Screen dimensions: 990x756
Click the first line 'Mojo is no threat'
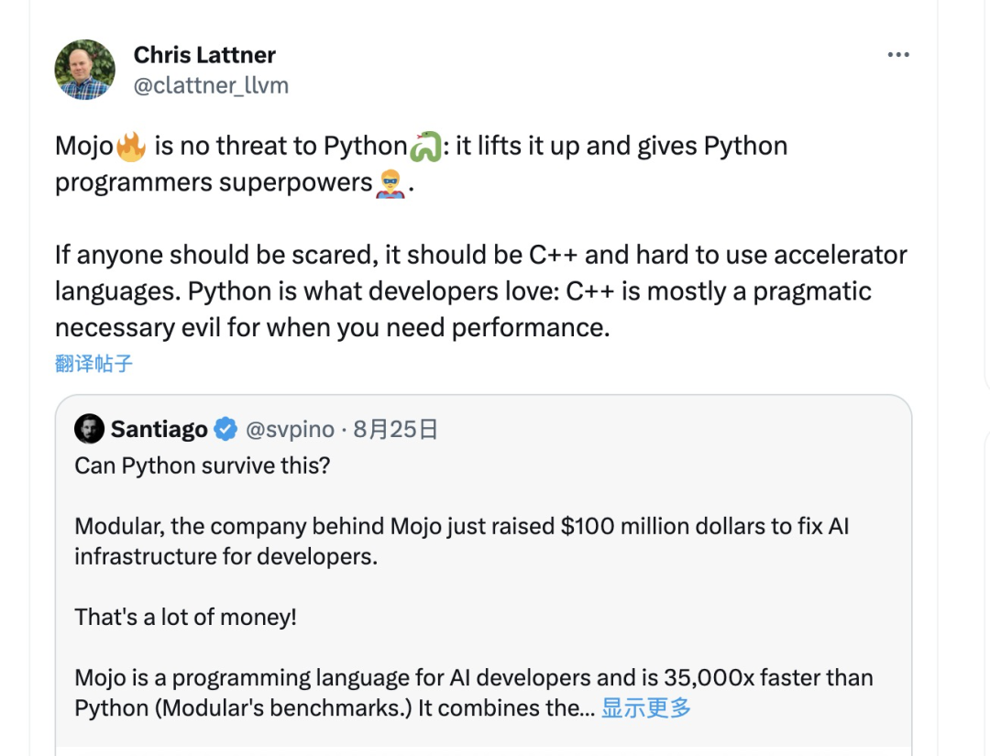pyautogui.click(x=421, y=147)
